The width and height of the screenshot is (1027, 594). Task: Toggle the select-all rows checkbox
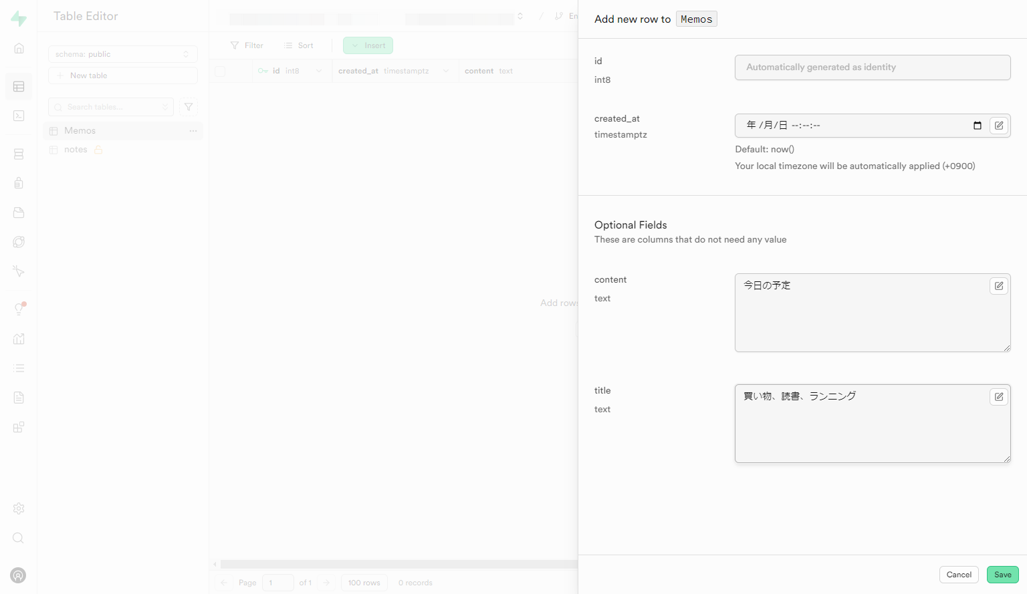coord(220,71)
